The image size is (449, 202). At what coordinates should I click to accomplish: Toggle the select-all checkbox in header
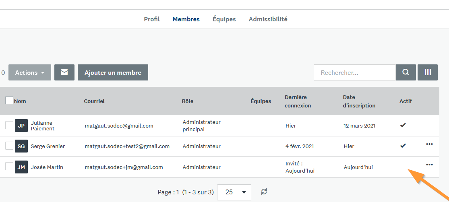pos(9,100)
